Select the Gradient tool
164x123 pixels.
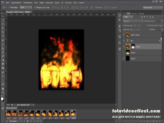point(3,60)
